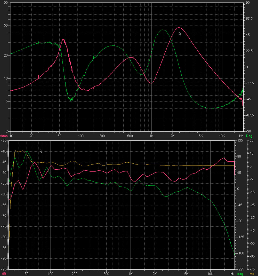
Task: Click the 'Hz' label under the lower chart
Action: (232, 273)
